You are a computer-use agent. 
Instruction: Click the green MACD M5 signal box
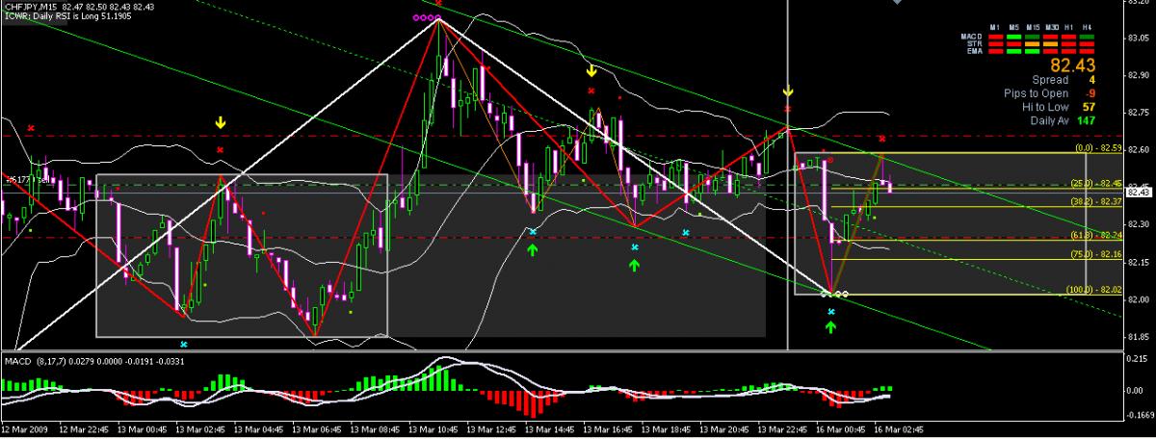[1014, 37]
